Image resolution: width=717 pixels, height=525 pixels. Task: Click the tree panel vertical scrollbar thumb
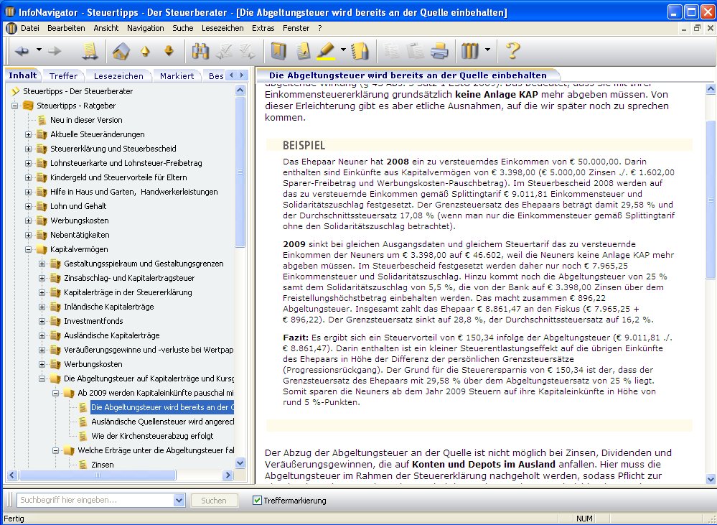coord(240,172)
